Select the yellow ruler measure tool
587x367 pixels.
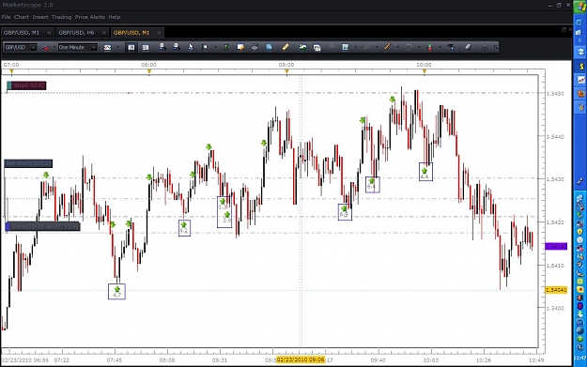coord(286,47)
